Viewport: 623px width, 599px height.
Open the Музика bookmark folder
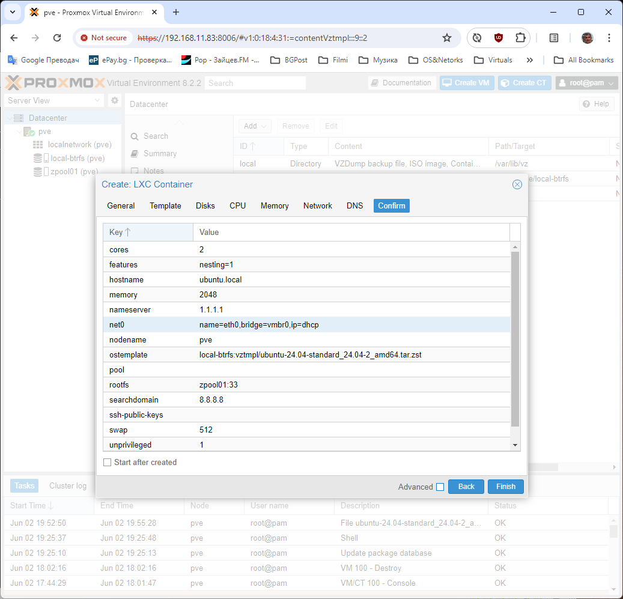tap(378, 60)
